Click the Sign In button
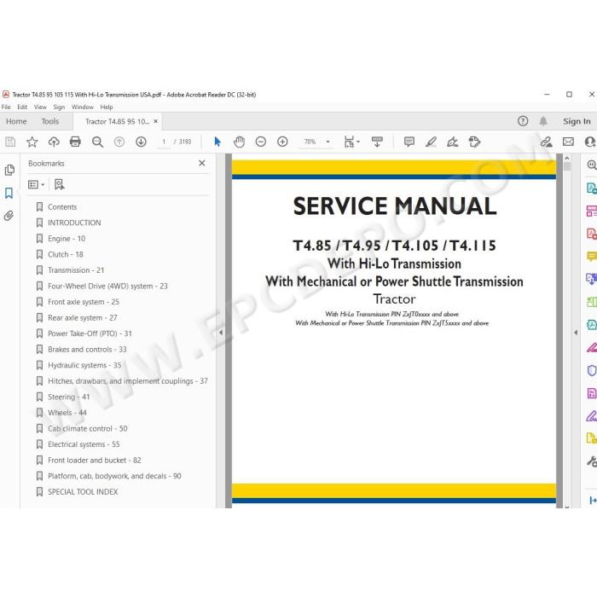Screen dimensions: 597x597 (577, 121)
